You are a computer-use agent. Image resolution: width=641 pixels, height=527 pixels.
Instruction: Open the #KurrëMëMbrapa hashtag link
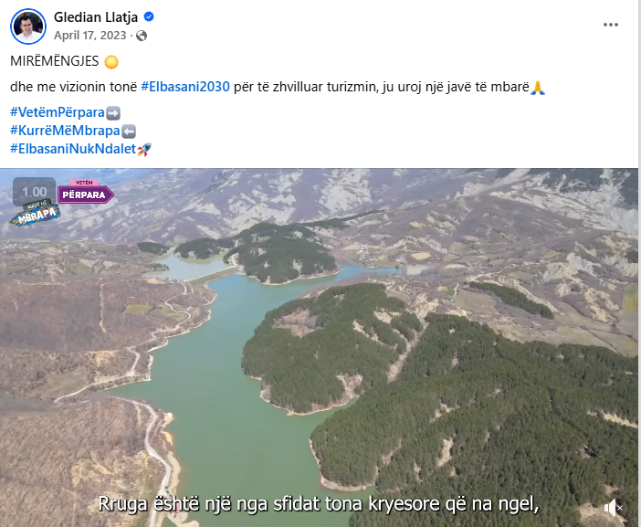[x=65, y=131]
